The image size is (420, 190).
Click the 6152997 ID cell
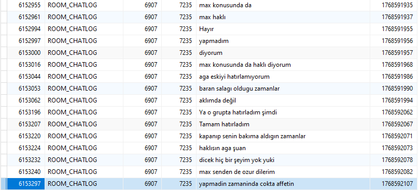tap(26, 41)
